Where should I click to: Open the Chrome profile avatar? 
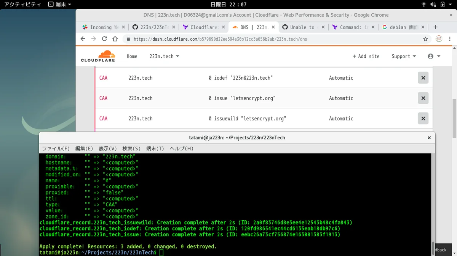pyautogui.click(x=439, y=39)
